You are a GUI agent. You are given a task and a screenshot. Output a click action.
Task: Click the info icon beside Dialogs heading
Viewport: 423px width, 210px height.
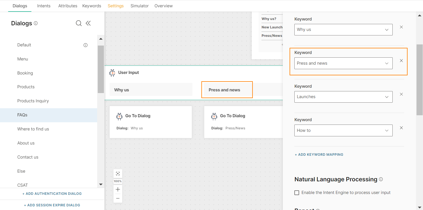click(x=36, y=23)
